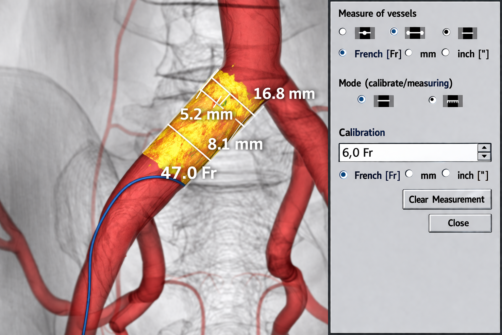Enable calibrate mode radio button
502x335 pixels.
[361, 99]
